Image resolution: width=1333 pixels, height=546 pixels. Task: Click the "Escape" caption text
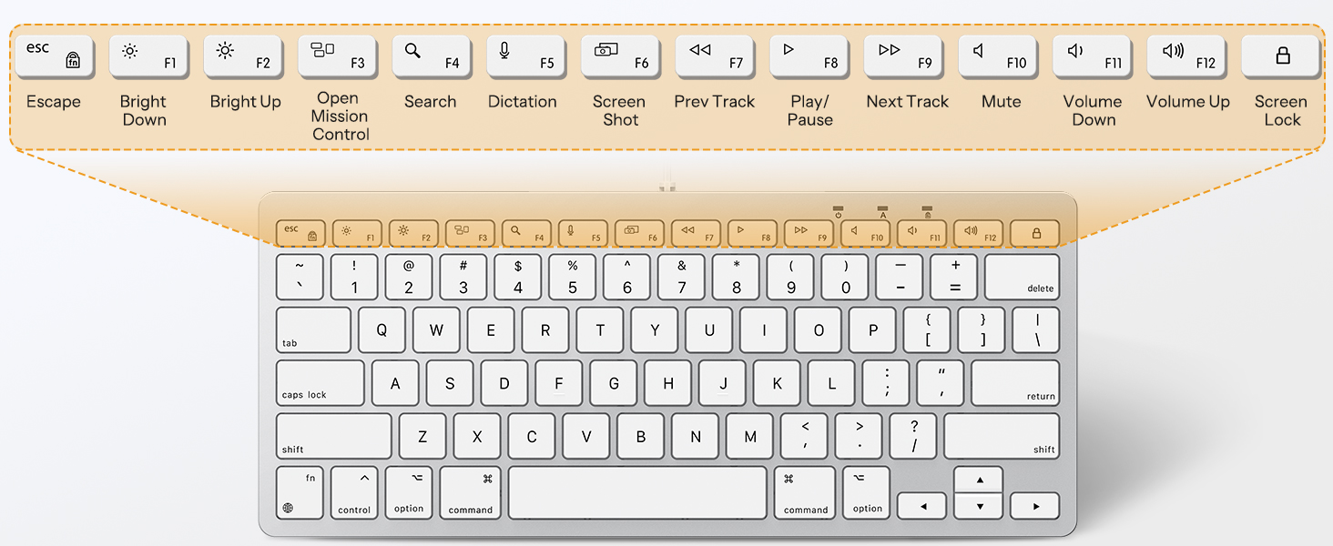(54, 102)
